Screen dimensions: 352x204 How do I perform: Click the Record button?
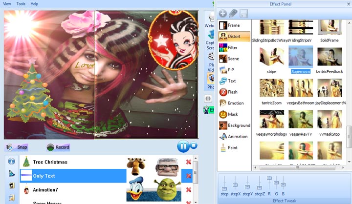[x=58, y=147]
